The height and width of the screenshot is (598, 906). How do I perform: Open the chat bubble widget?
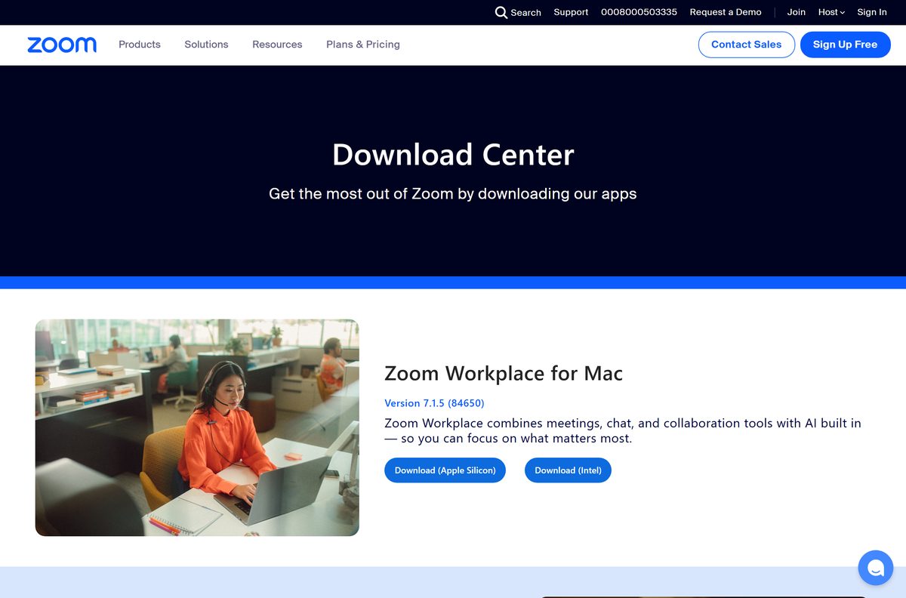coord(876,568)
